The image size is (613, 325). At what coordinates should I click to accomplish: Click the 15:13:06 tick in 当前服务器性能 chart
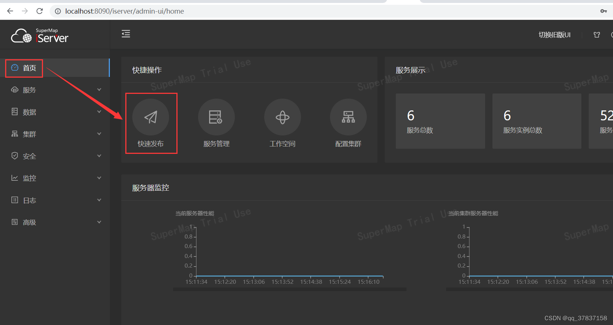(x=254, y=282)
